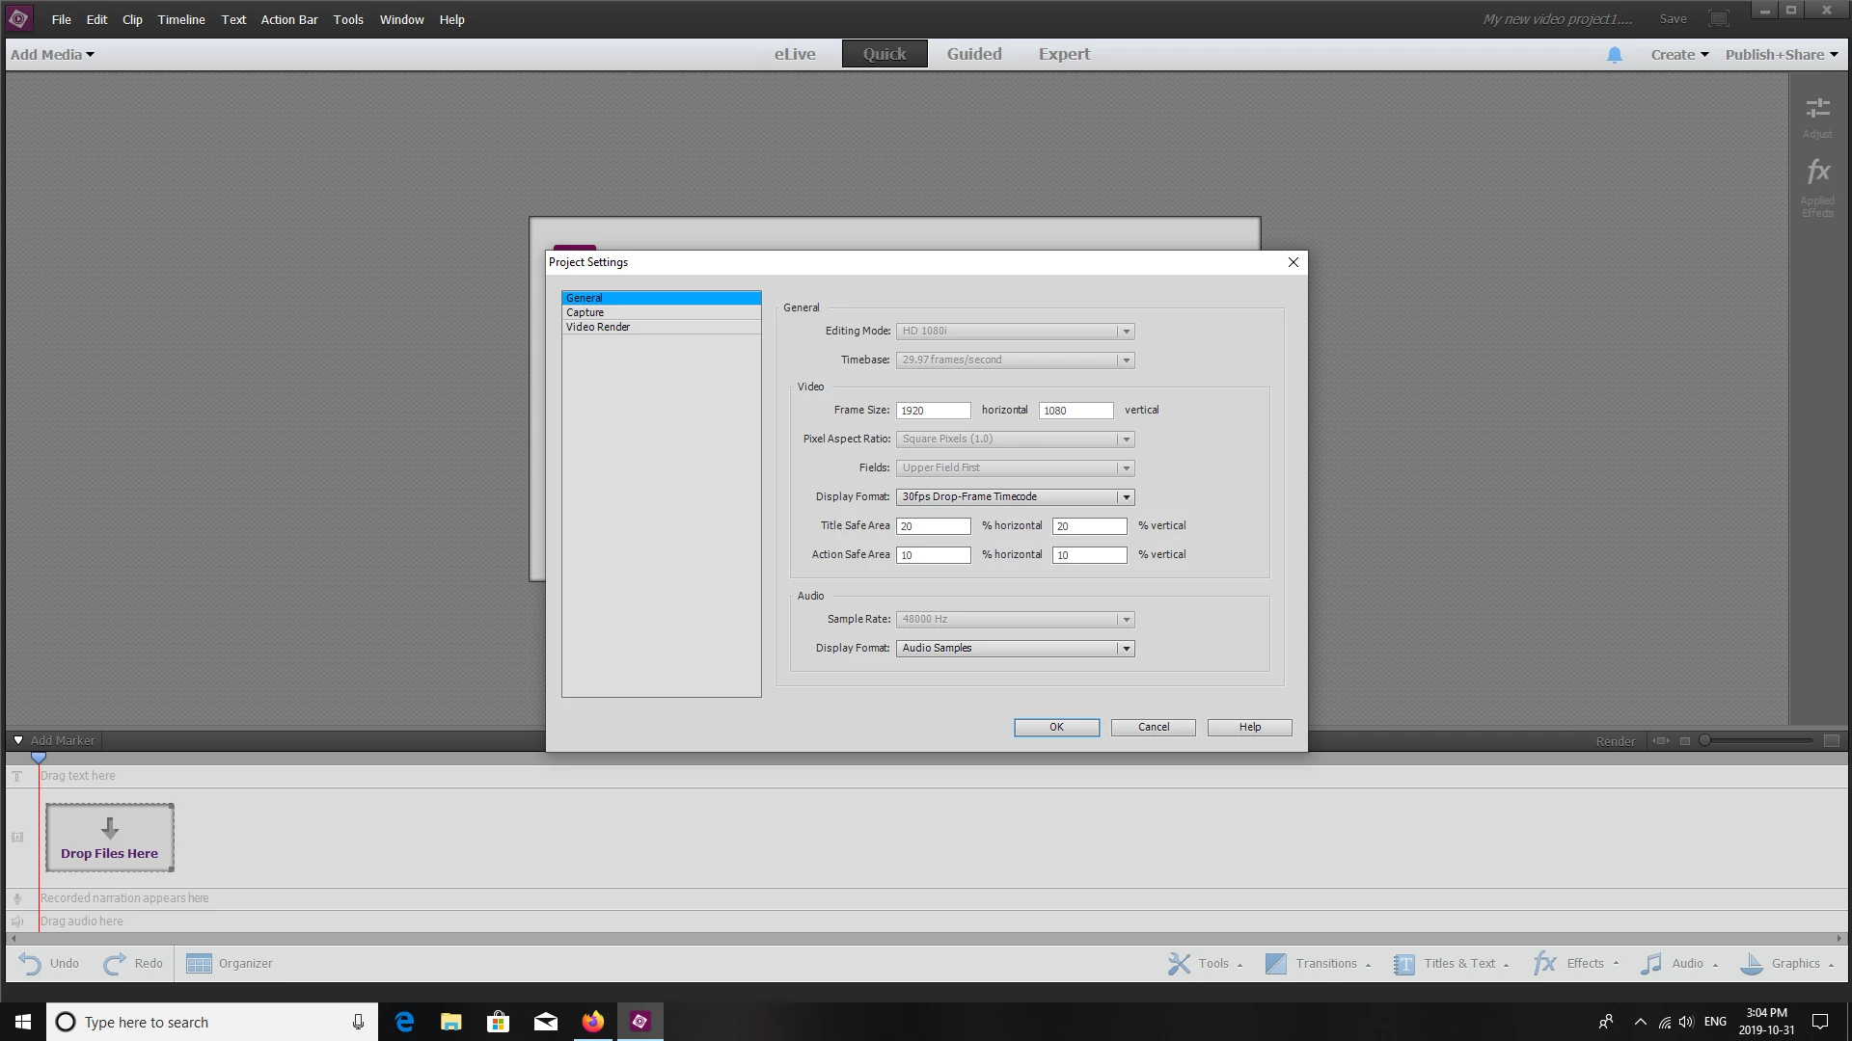Click the Undo arrow
Viewport: 1852px width, 1041px height.
[x=30, y=963]
